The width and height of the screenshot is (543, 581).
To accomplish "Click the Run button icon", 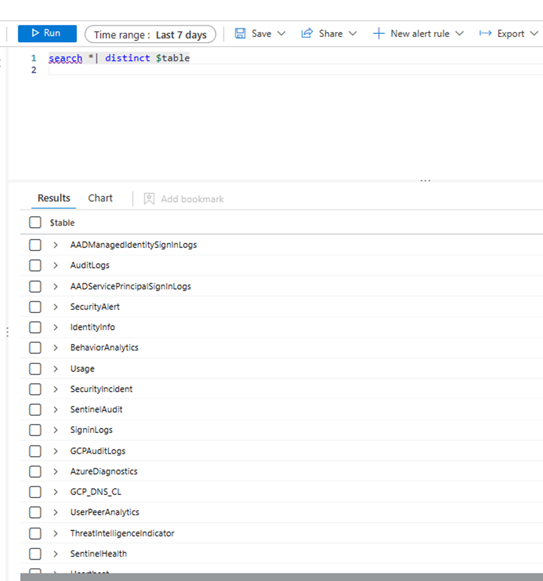I will coord(35,34).
